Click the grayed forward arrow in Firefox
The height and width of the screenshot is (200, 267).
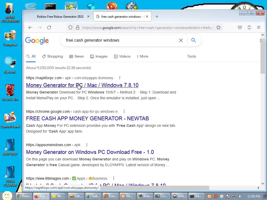pos(40,28)
